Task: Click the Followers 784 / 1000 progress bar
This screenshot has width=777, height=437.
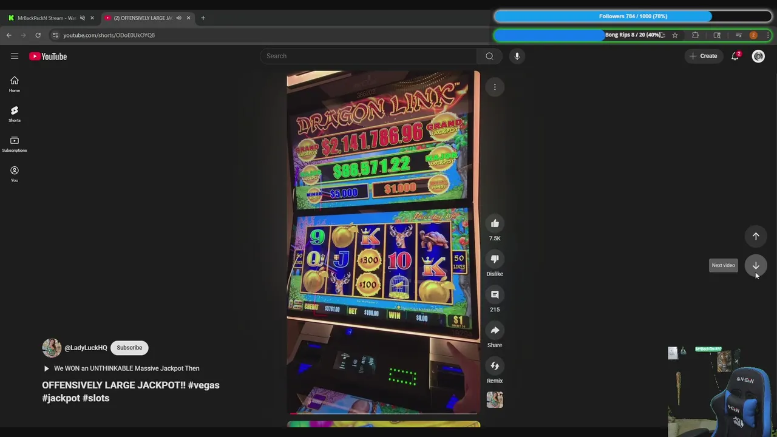Action: pyautogui.click(x=633, y=16)
